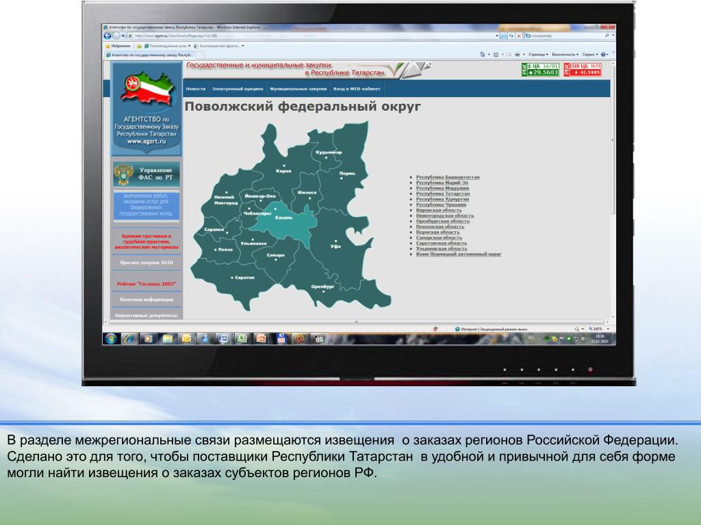This screenshot has width=701, height=525.
Task: Click the page horizontal scrollbar
Action: (356, 321)
